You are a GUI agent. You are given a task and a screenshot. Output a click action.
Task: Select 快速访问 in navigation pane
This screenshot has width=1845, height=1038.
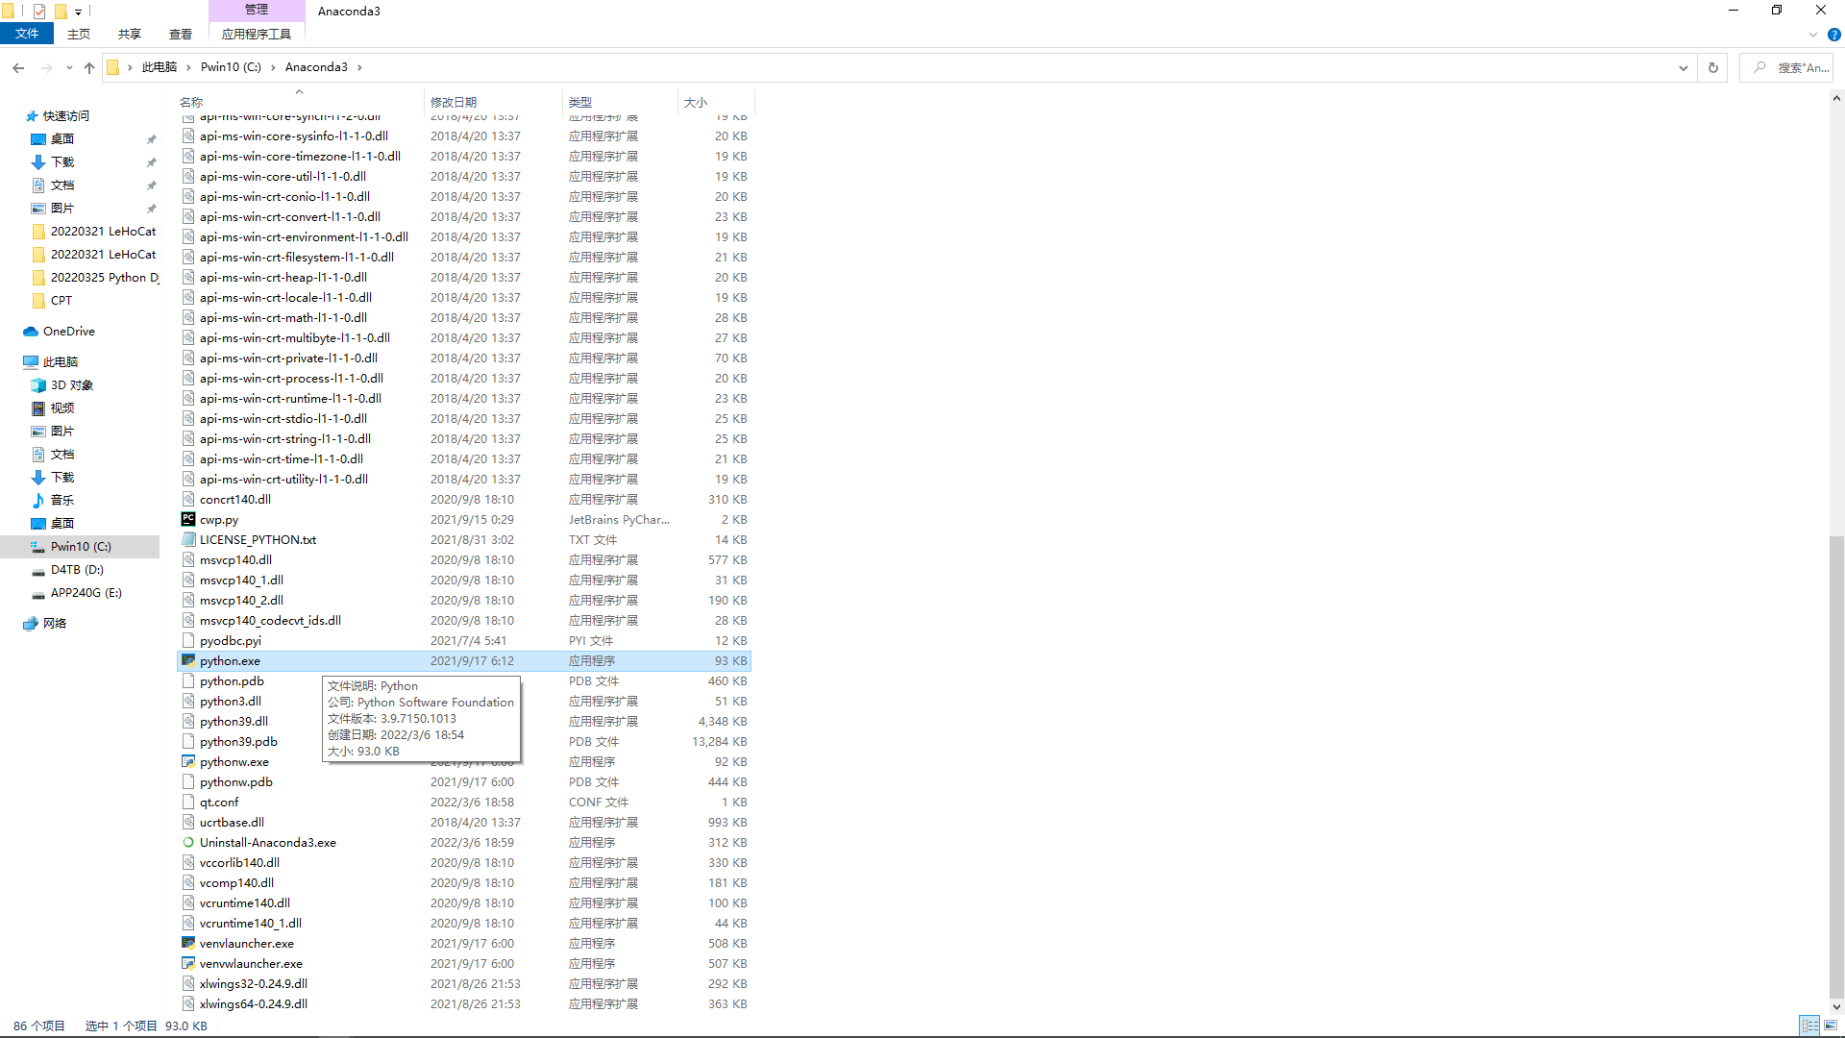coord(66,115)
